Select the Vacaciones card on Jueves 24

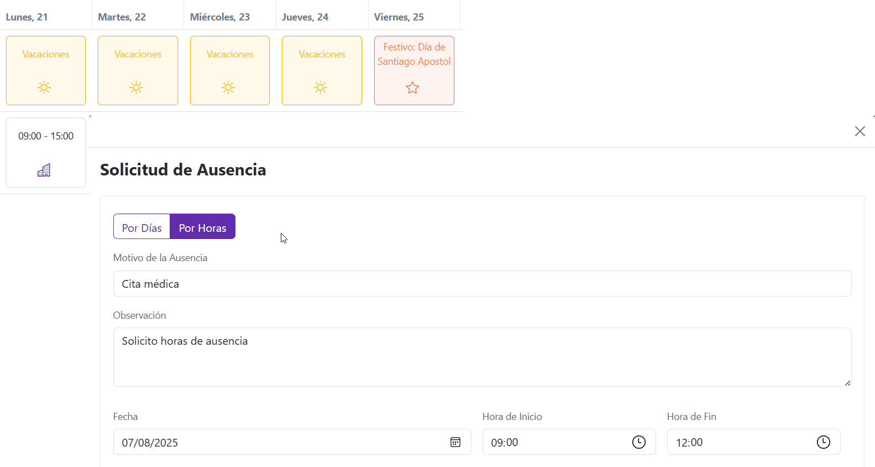(x=322, y=70)
